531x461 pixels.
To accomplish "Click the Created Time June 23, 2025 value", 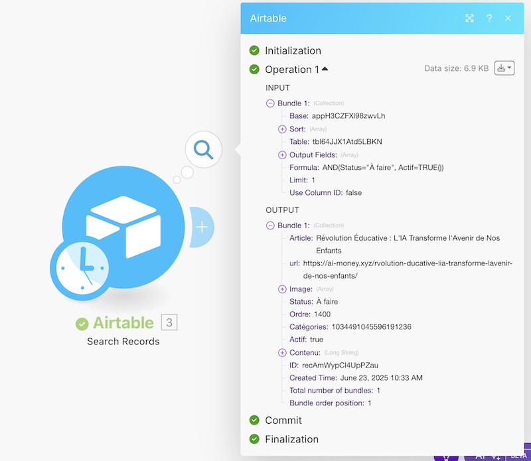I will coord(381,378).
